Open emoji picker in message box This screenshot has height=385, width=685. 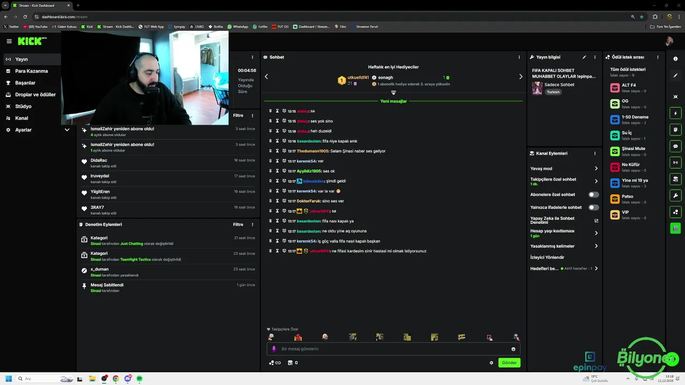click(x=513, y=349)
